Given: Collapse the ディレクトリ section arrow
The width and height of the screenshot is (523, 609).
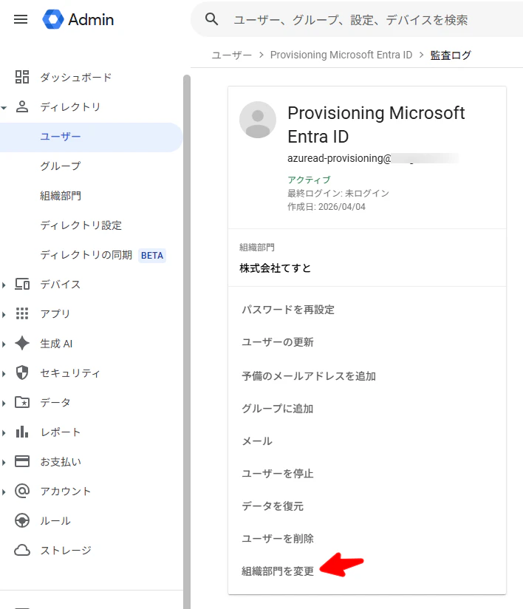Looking at the screenshot, I should 4,108.
